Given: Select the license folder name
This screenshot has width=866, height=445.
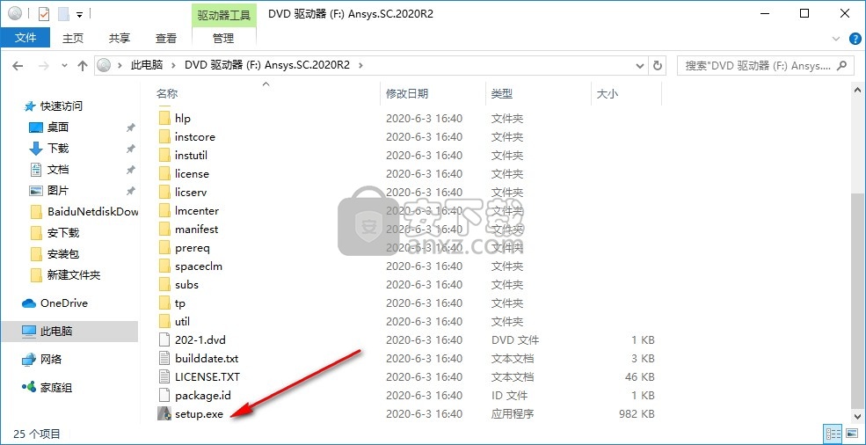Looking at the screenshot, I should [x=192, y=173].
